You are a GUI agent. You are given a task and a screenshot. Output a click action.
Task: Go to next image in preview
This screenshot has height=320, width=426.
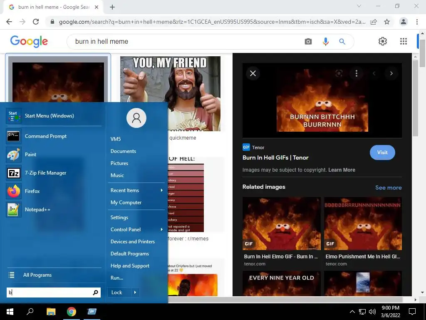point(391,73)
